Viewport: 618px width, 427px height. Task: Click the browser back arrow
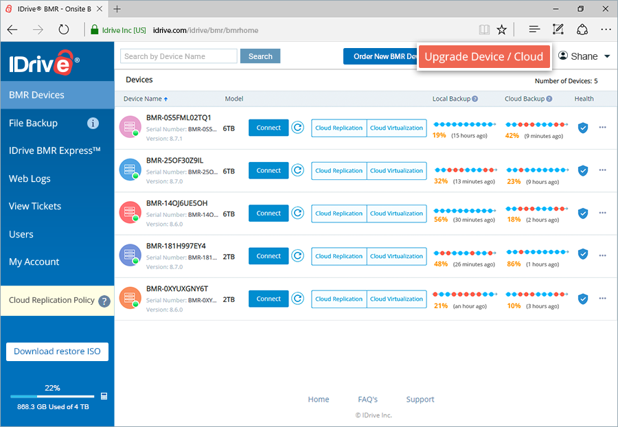coord(12,30)
